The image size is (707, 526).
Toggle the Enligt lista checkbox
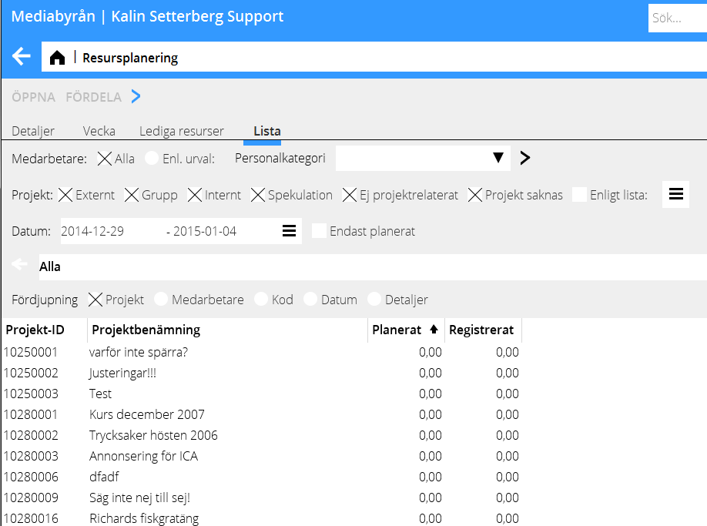point(579,195)
